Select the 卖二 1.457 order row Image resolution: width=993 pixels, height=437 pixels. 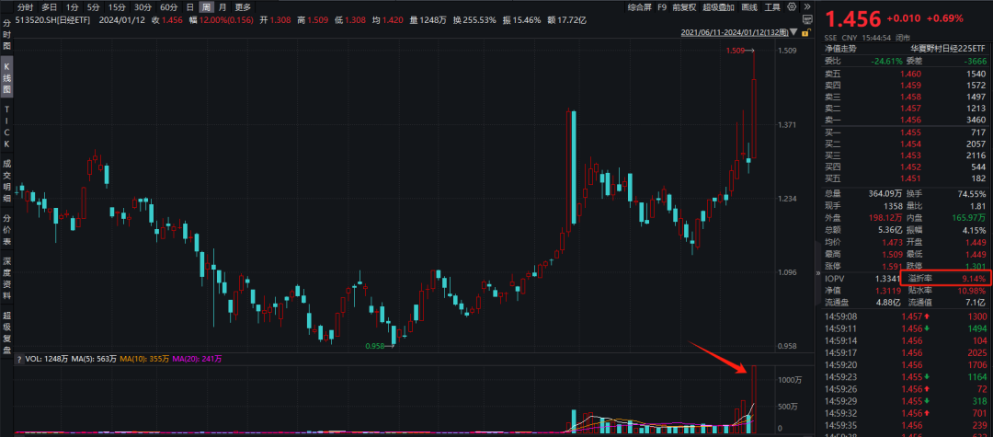coord(906,109)
